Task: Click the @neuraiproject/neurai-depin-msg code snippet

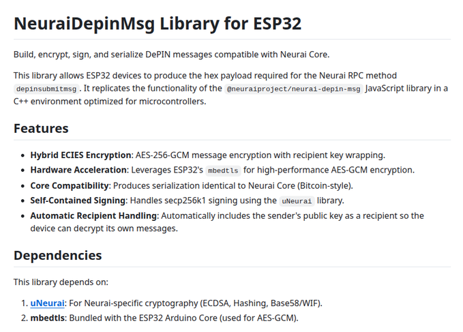Action: pyautogui.click(x=294, y=89)
